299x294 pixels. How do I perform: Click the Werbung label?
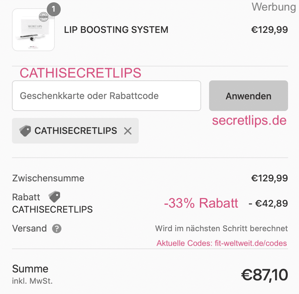274,7
